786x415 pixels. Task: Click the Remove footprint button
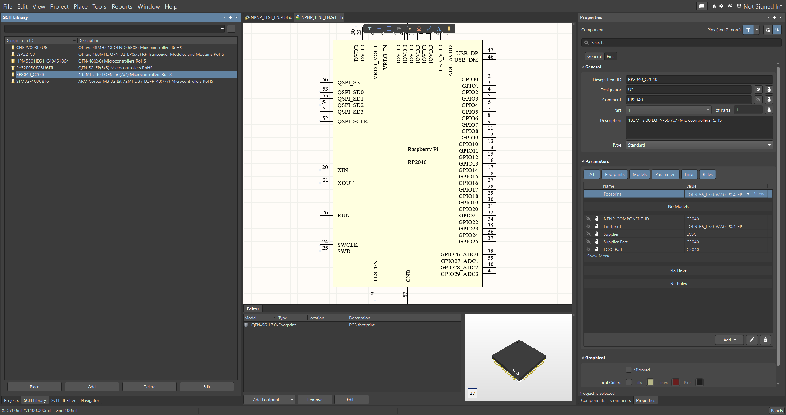tap(315, 400)
